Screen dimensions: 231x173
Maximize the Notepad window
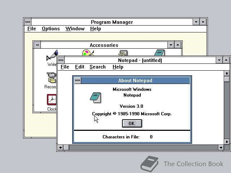226,60
